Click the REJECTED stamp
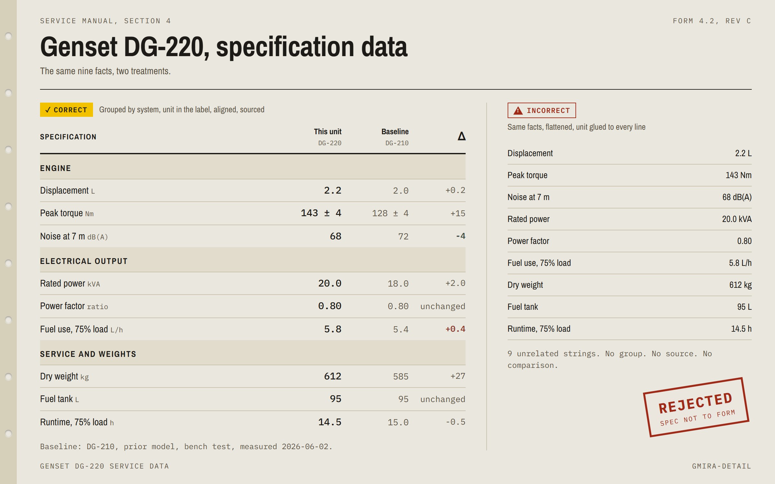Image resolution: width=775 pixels, height=484 pixels. [696, 407]
